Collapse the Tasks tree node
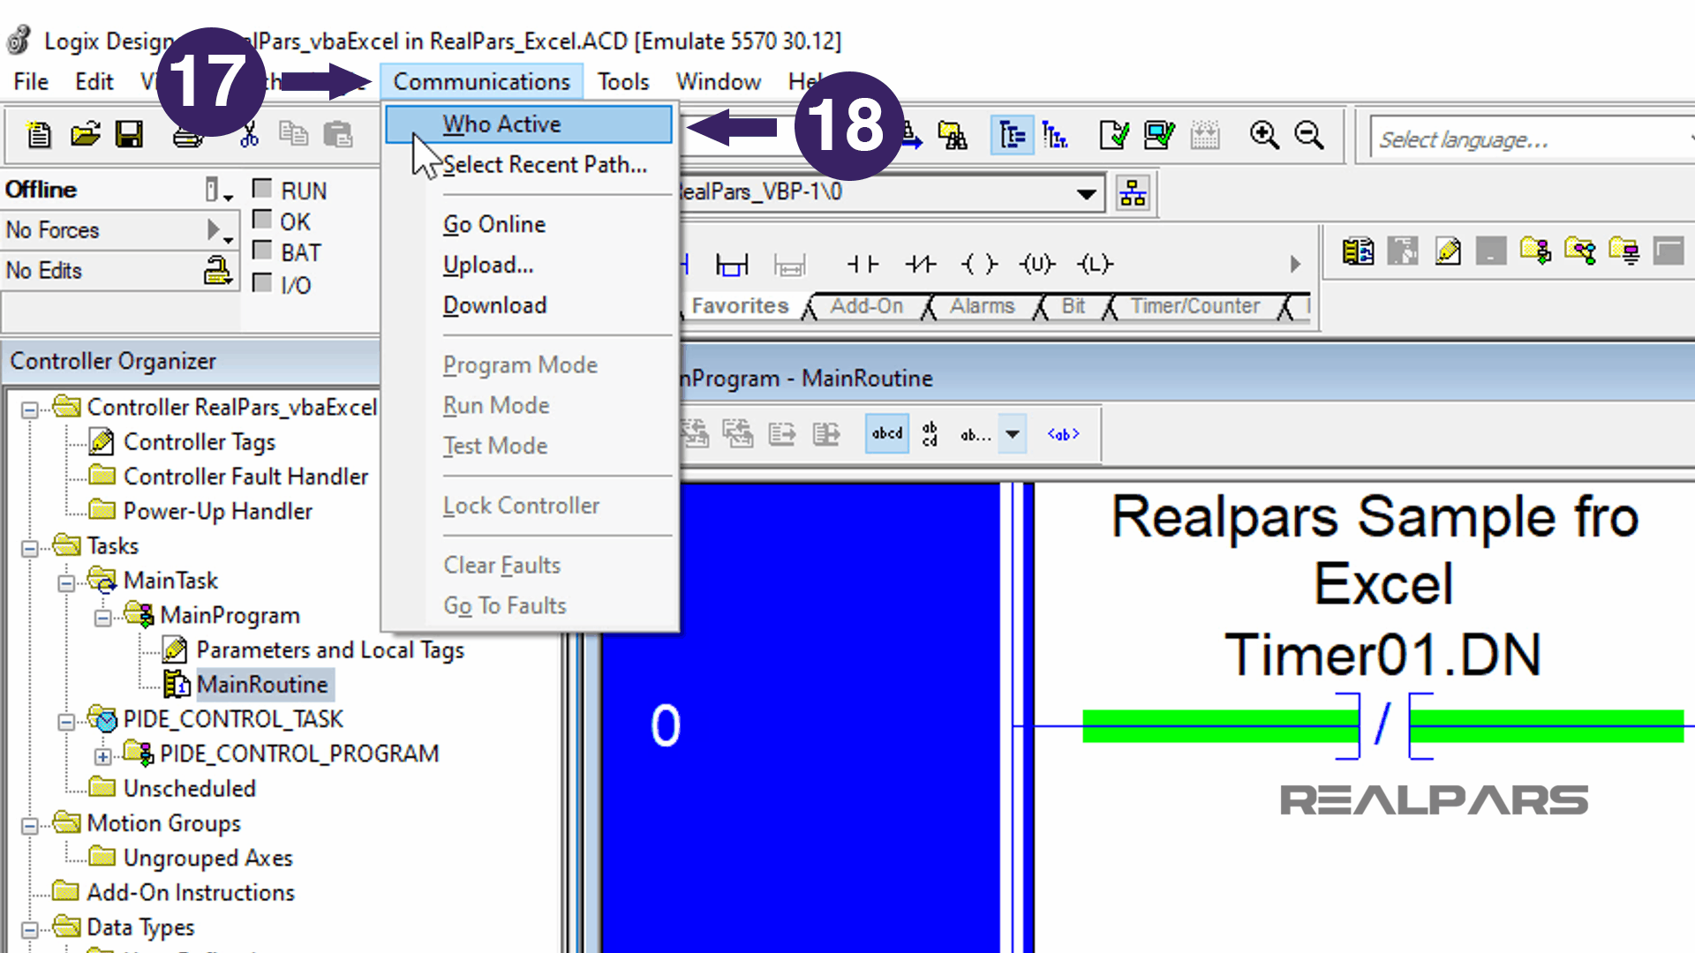Screen dimensions: 1695x953 click(30, 549)
